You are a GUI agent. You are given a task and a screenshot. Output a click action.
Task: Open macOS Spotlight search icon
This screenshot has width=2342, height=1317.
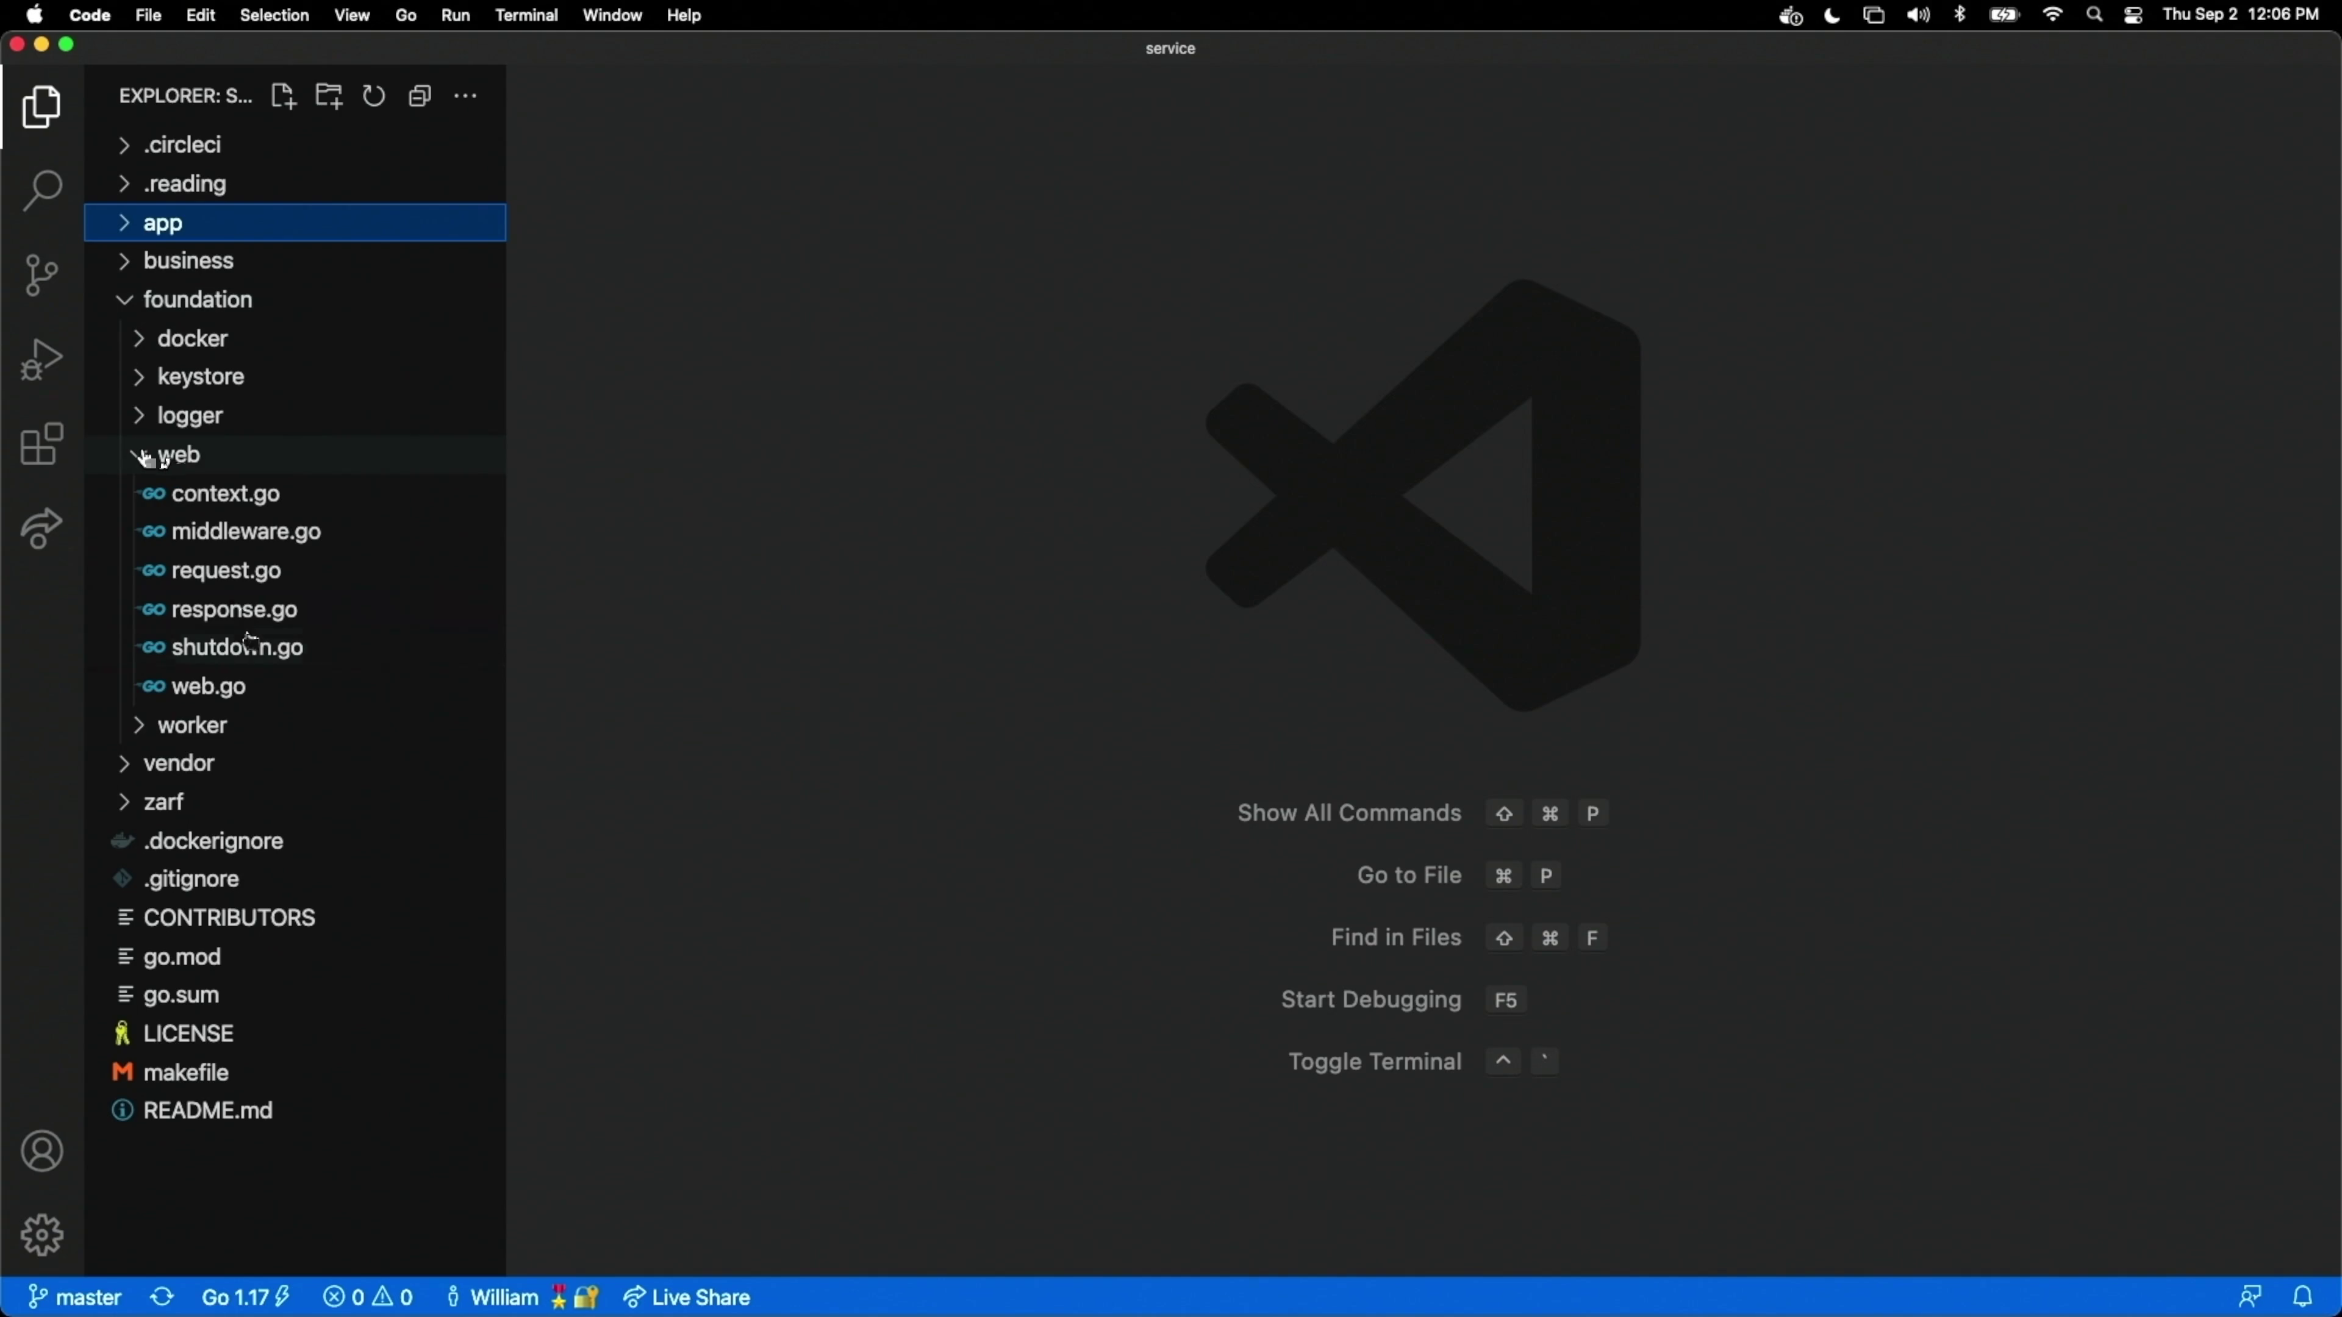[x=2095, y=15]
